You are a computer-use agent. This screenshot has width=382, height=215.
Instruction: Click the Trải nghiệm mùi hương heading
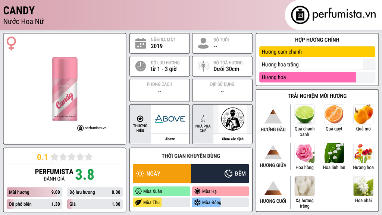coord(317,96)
